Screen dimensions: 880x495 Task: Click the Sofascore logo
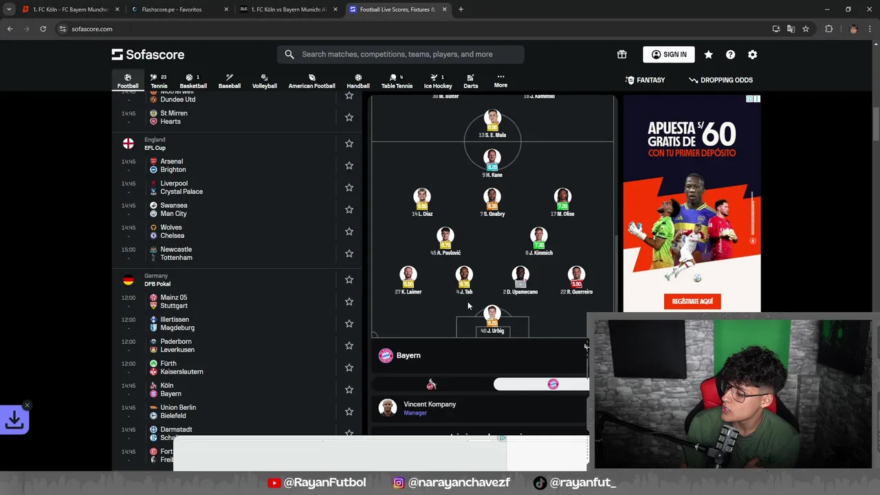[148, 54]
